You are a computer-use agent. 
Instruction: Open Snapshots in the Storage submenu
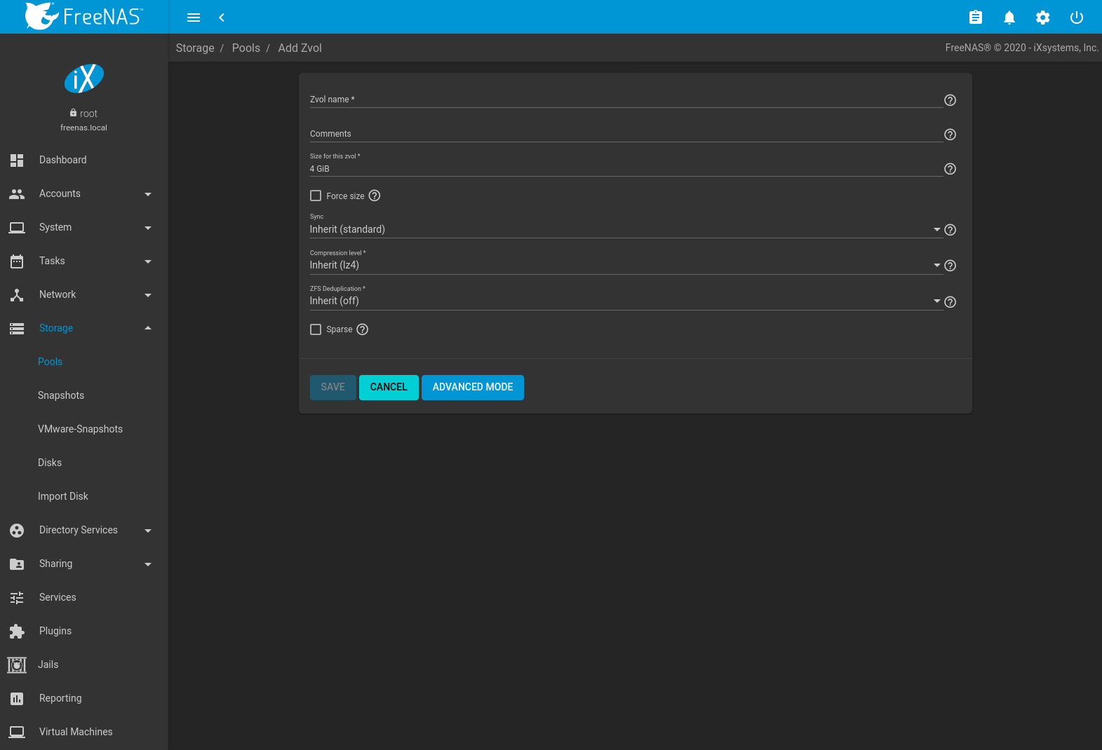[61, 395]
